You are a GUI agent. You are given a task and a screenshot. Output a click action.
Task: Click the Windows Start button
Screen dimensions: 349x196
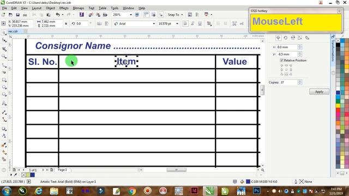(x=7, y=191)
